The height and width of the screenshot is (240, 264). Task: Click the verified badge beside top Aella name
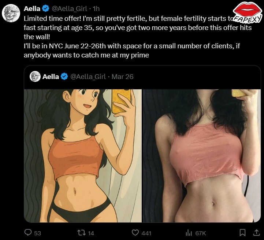[x=45, y=8]
